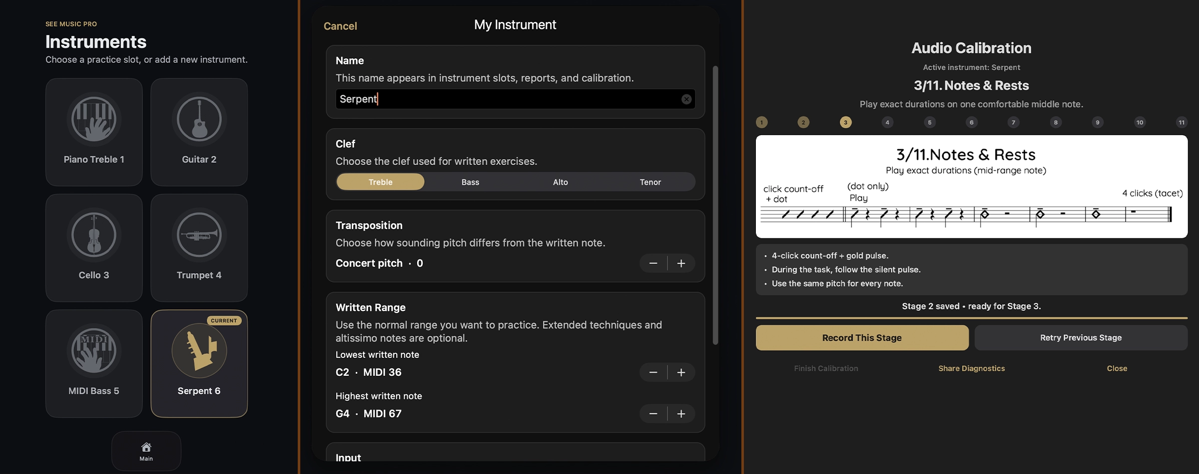This screenshot has width=1199, height=474.
Task: Select calibration stage 6 marker
Action: tap(971, 122)
